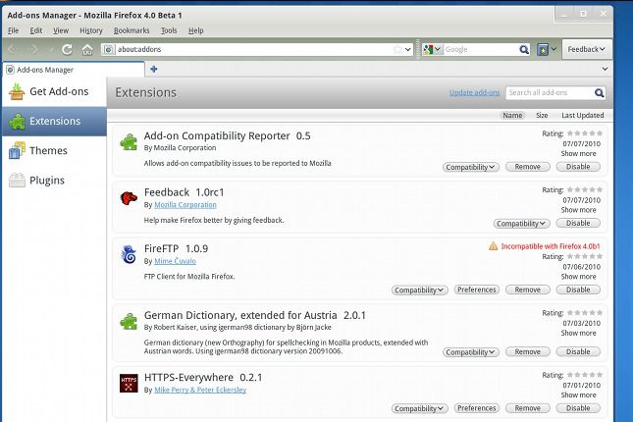
Task: Expand the URL bar history dropdown arrow
Action: click(x=408, y=49)
